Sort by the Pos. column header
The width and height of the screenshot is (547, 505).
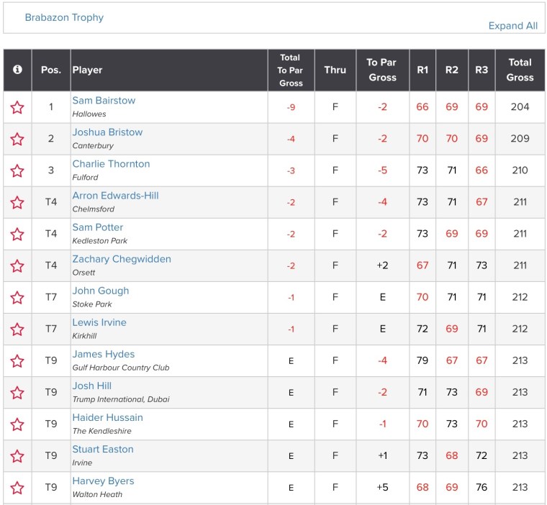click(50, 70)
